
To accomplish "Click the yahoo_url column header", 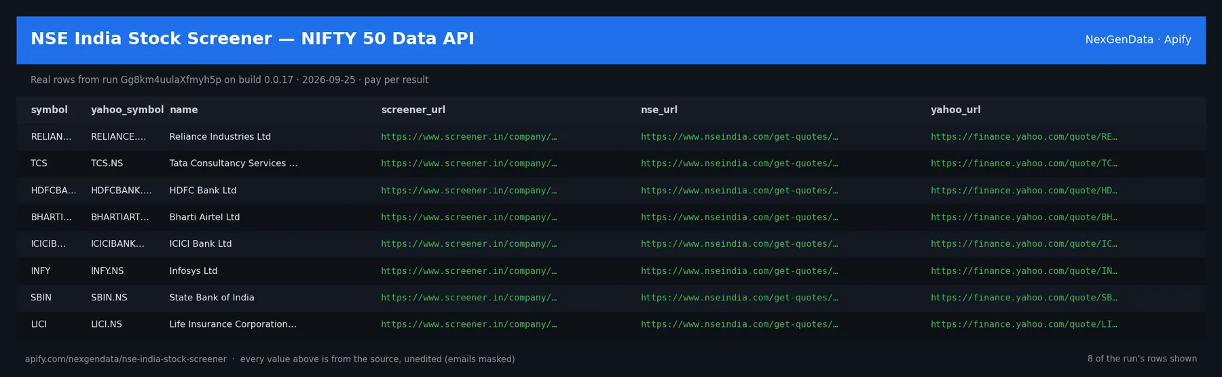I will click(956, 110).
